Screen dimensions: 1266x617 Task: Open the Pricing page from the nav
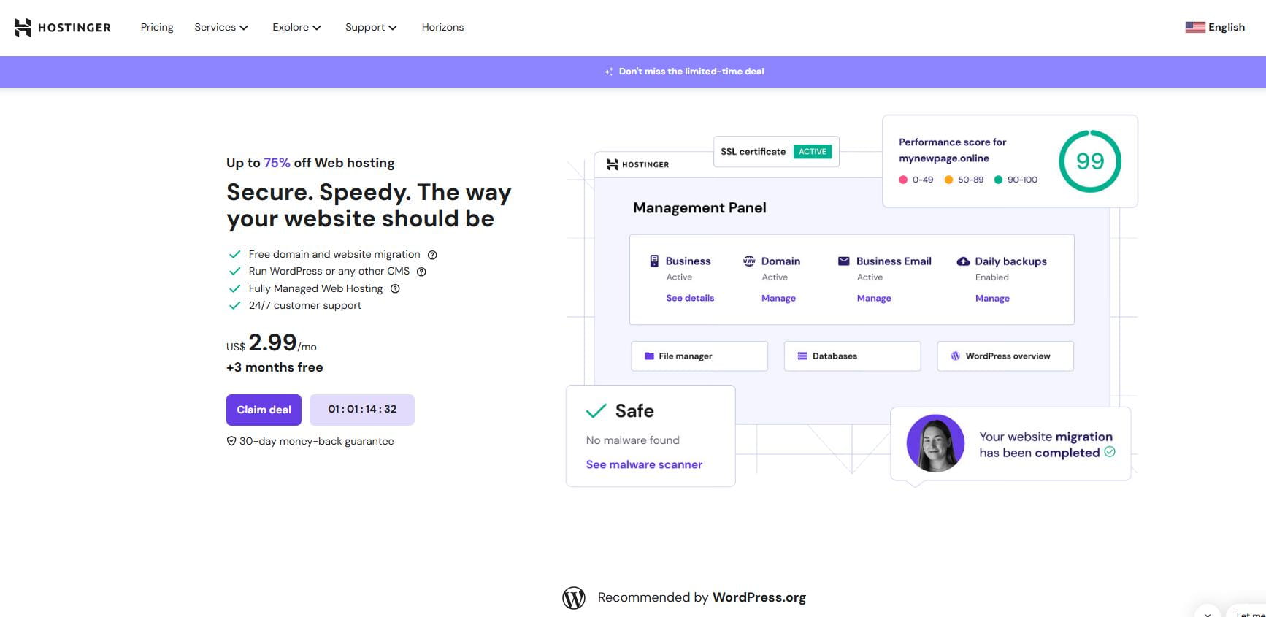point(157,28)
